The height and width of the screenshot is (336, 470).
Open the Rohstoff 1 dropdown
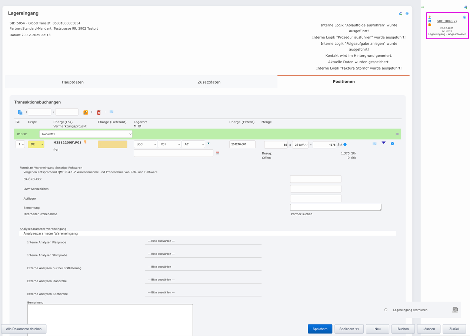(86, 134)
